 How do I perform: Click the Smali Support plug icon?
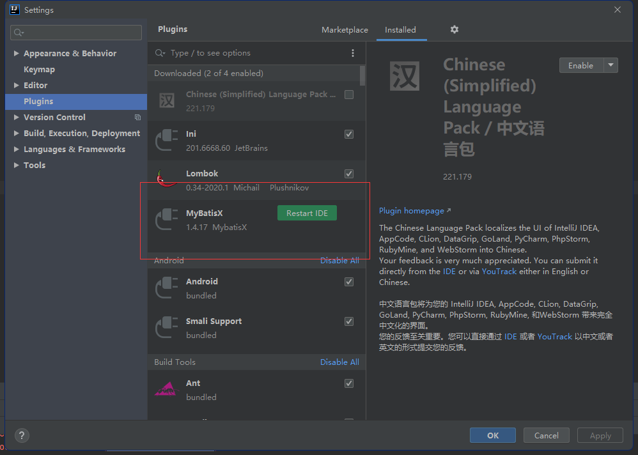pos(167,328)
